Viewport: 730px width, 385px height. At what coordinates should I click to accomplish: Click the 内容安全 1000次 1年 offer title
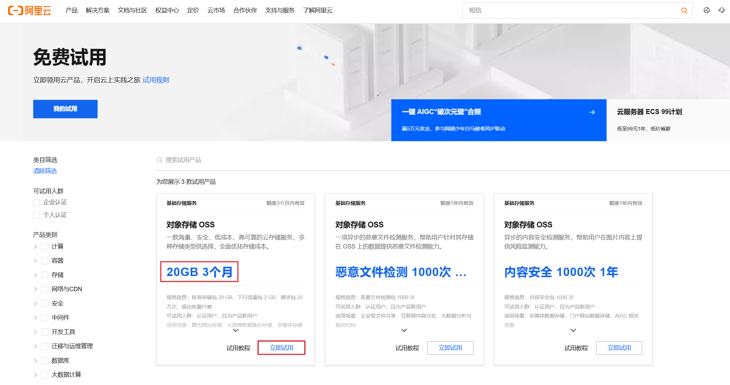coord(561,272)
